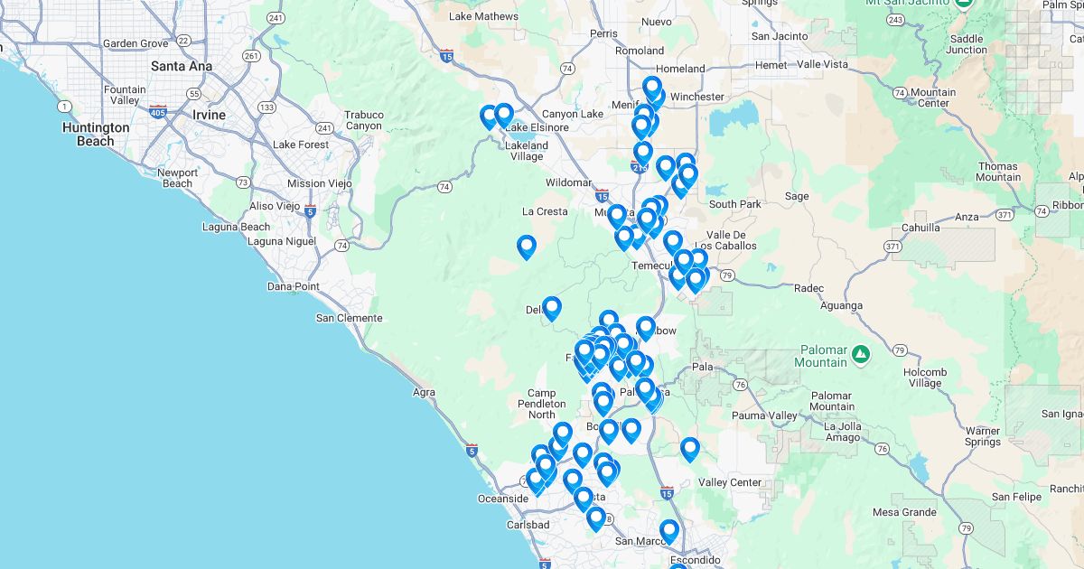Click the Holcomb Village label
This screenshot has height=569, width=1084.
[x=925, y=378]
